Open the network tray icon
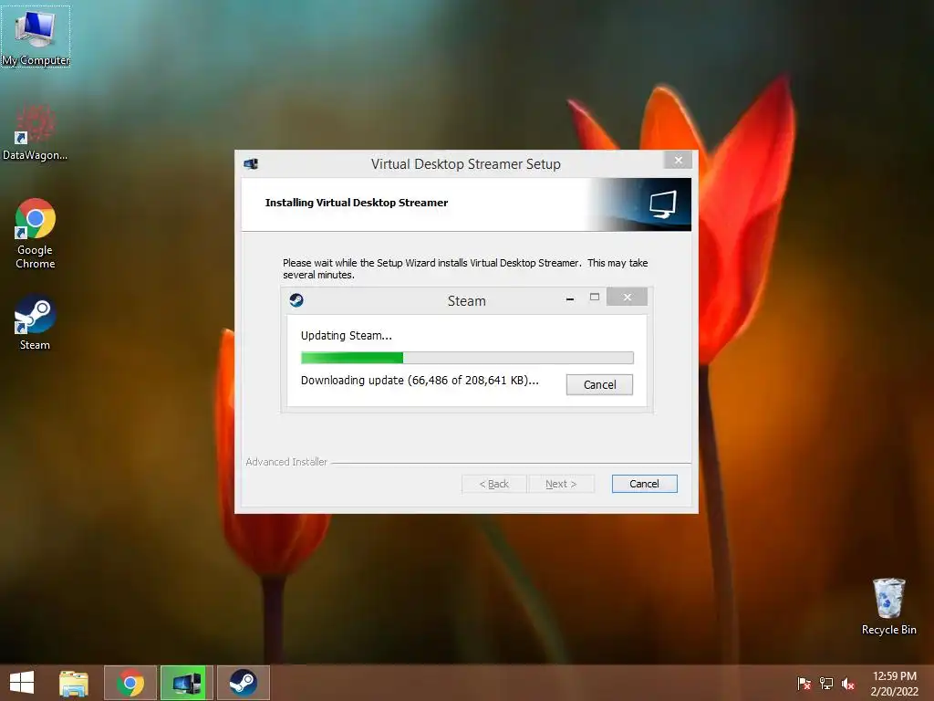This screenshot has height=701, width=934. tap(826, 684)
